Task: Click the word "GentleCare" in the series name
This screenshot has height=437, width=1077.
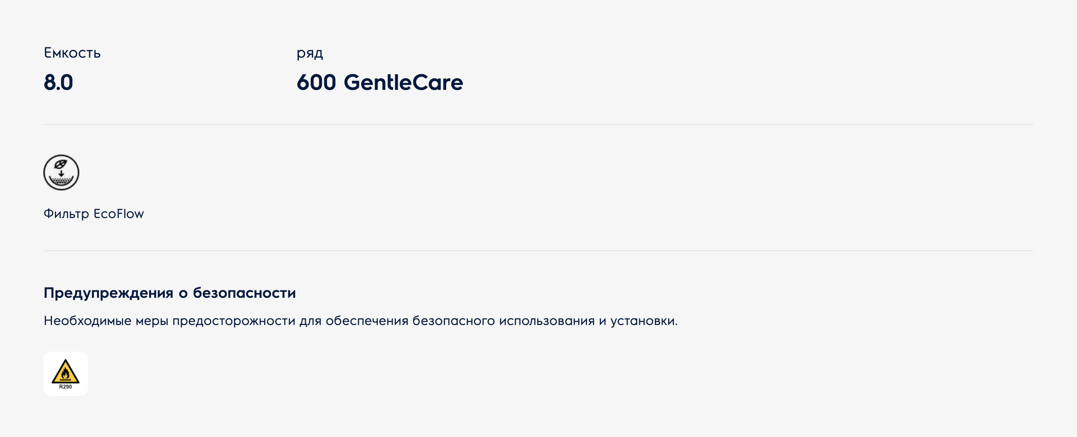Action: click(403, 83)
